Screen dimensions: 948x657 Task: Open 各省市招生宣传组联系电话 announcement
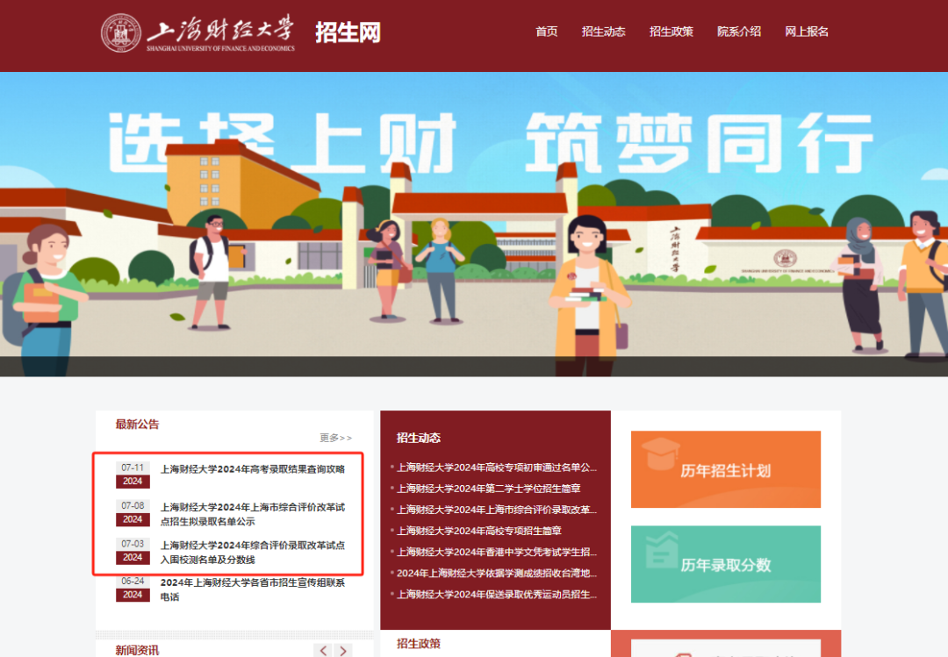[x=252, y=589]
